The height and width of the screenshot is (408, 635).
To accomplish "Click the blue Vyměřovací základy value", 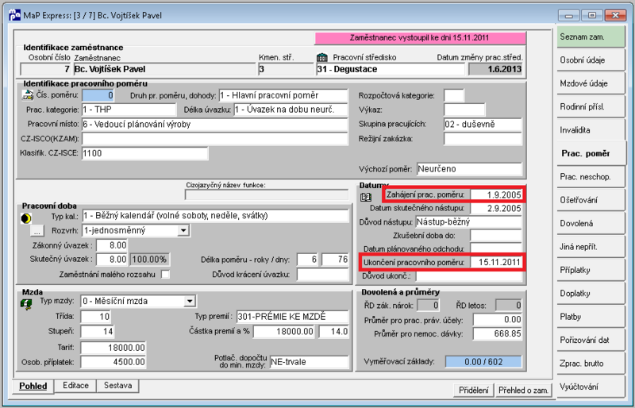I will tap(483, 362).
